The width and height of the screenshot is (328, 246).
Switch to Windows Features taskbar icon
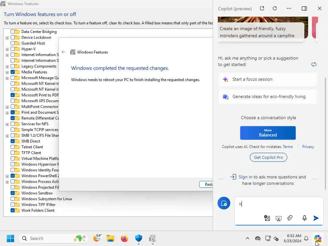152,238
